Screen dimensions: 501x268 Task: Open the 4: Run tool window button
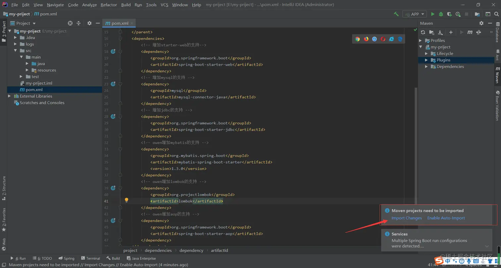coord(18,258)
